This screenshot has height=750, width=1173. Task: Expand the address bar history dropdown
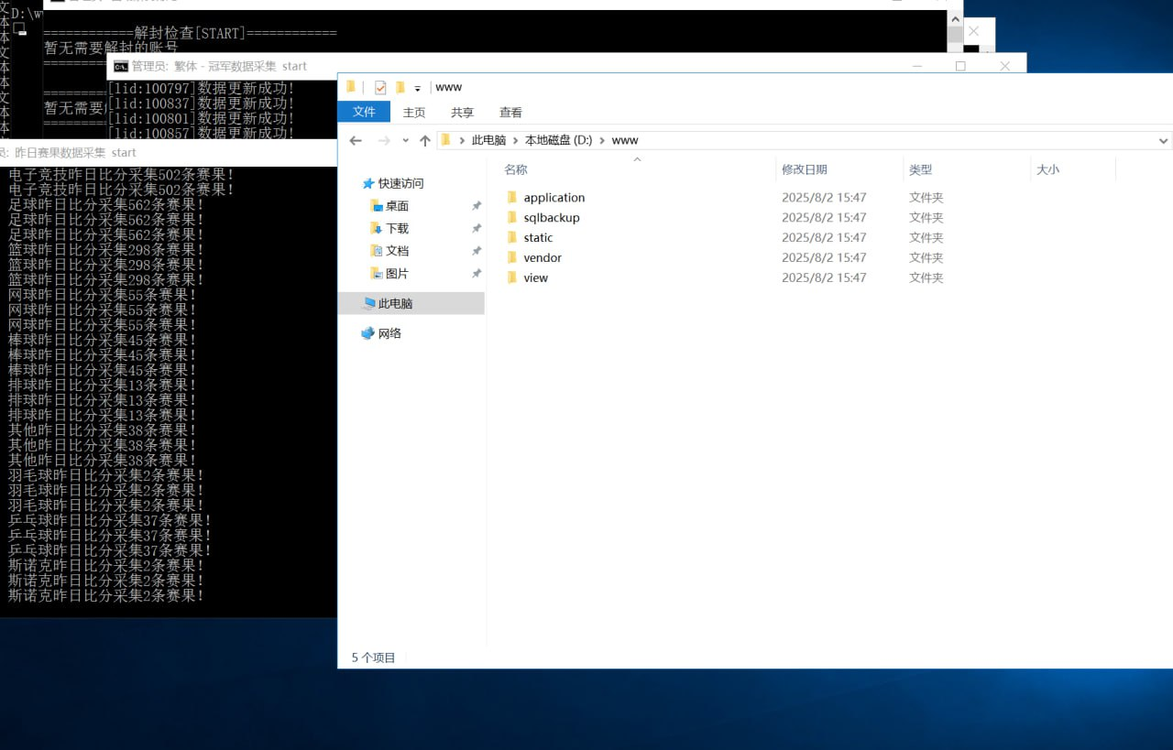pos(1163,141)
